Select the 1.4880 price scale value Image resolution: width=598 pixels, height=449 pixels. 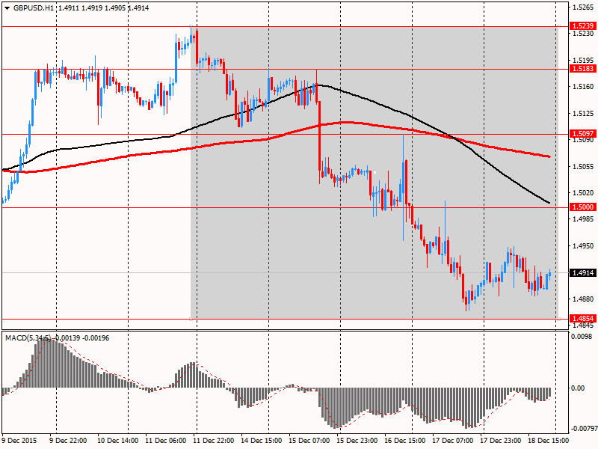584,299
